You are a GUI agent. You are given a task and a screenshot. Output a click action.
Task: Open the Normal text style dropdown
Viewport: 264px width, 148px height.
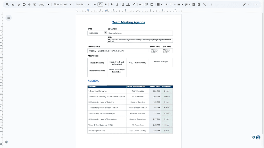coord(63,5)
